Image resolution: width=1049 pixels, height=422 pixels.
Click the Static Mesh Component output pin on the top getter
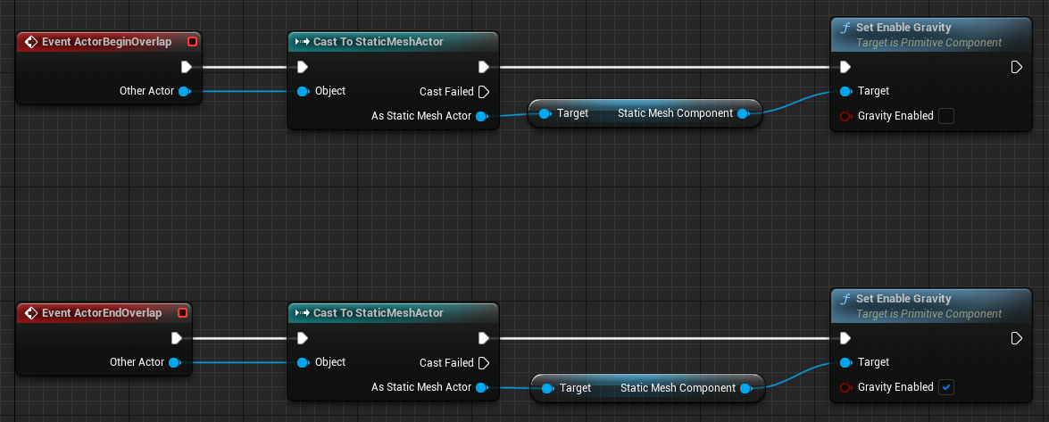point(744,113)
